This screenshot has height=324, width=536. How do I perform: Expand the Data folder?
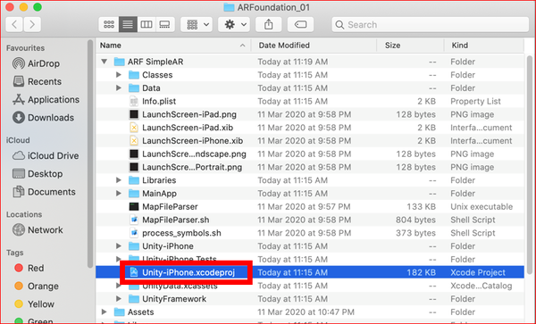119,88
